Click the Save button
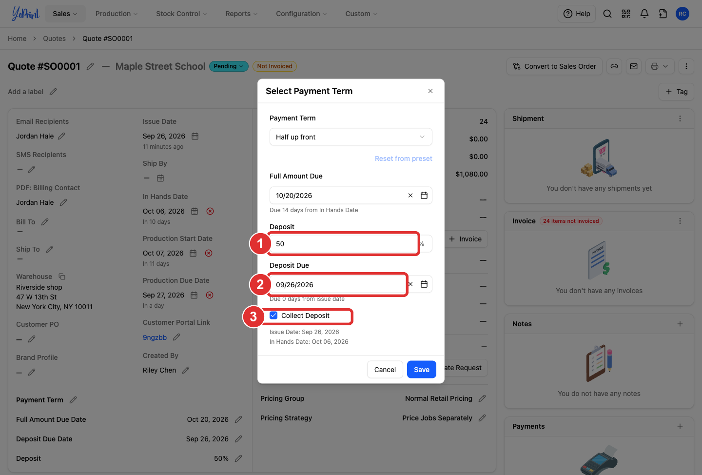The width and height of the screenshot is (702, 475). 422,370
